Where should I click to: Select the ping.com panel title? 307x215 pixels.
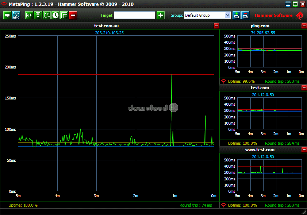(260, 26)
